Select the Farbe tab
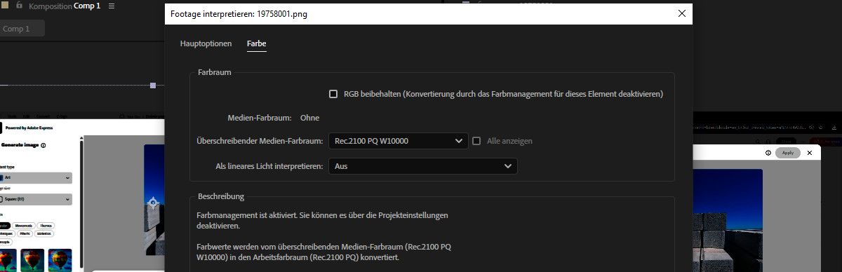842x272 pixels. click(x=257, y=43)
